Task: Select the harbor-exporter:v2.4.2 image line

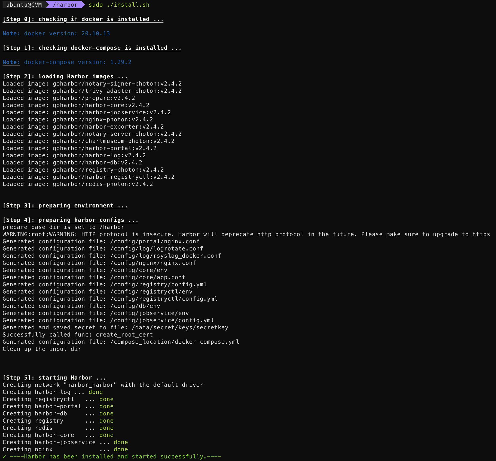Action: click(83, 127)
